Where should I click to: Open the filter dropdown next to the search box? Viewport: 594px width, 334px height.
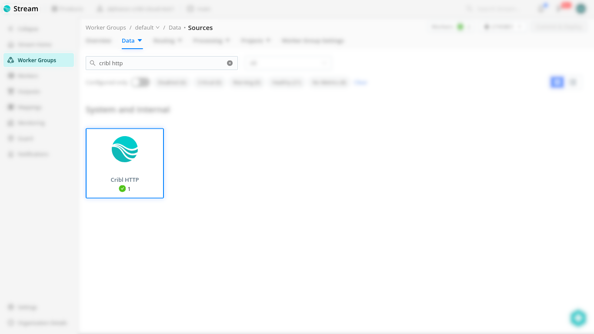pos(287,63)
